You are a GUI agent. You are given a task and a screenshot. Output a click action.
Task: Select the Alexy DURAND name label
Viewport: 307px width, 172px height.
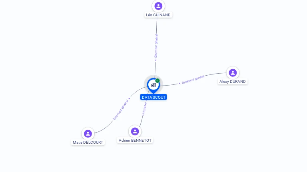point(232,82)
